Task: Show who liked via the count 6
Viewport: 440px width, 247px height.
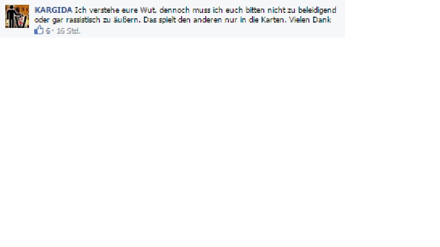Action: click(48, 31)
